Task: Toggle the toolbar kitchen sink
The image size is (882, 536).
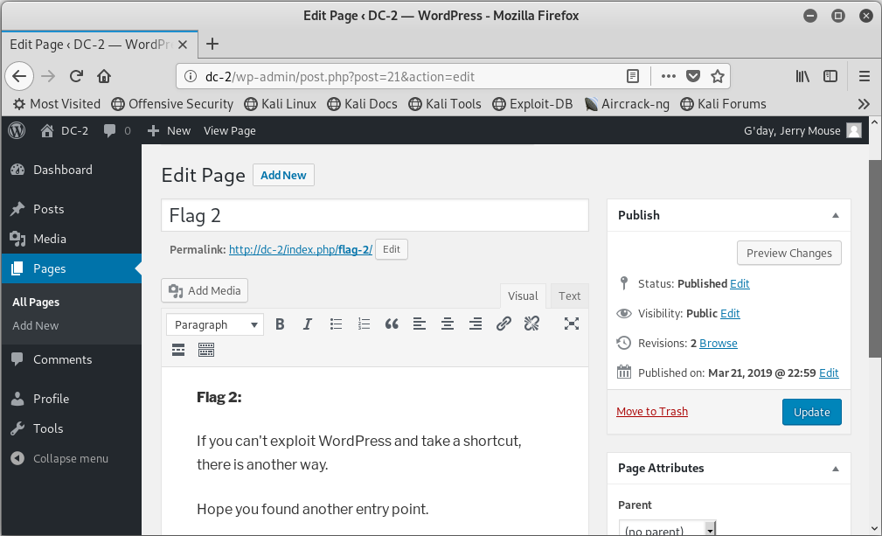Action: 206,351
